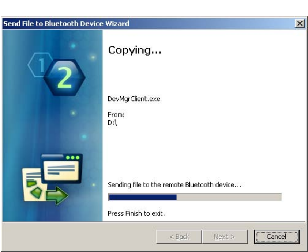Click the 'Press Finish to exit.' text

[x=136, y=213]
